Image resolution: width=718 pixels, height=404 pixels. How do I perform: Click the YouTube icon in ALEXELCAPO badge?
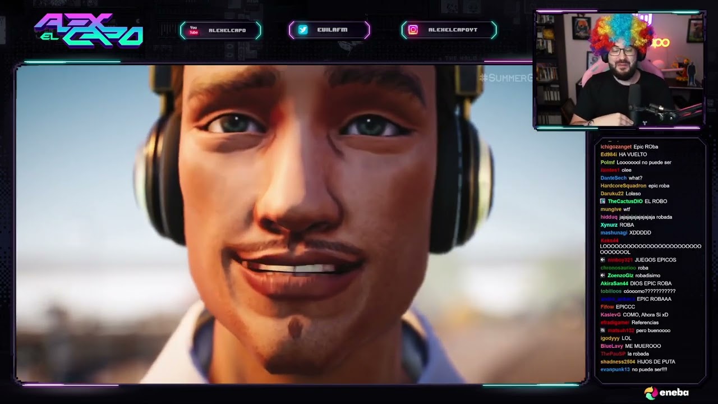194,30
